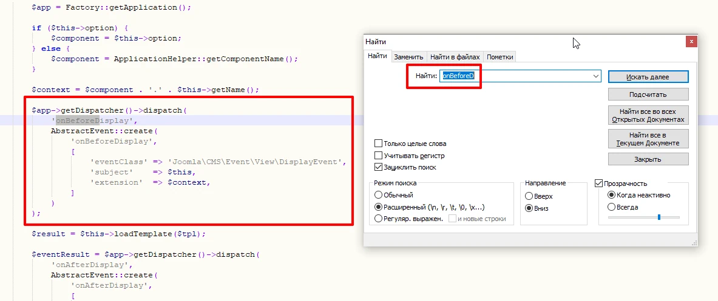Select Регуляр. выражен. search mode
Screen dimensions: 718x301
point(378,218)
